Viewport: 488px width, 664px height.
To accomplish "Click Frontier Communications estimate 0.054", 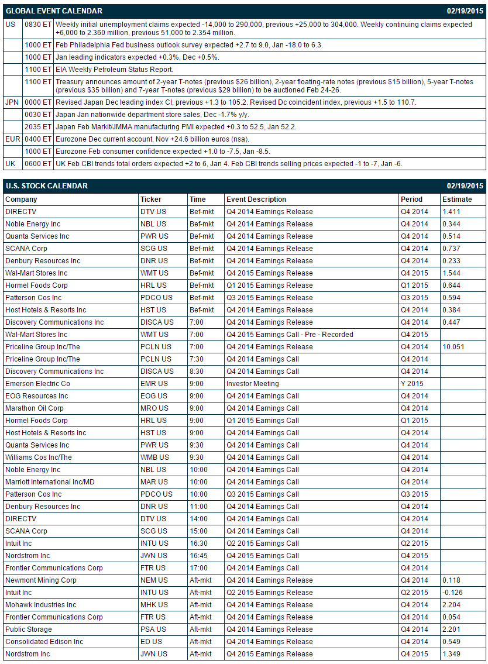I will 451,617.
